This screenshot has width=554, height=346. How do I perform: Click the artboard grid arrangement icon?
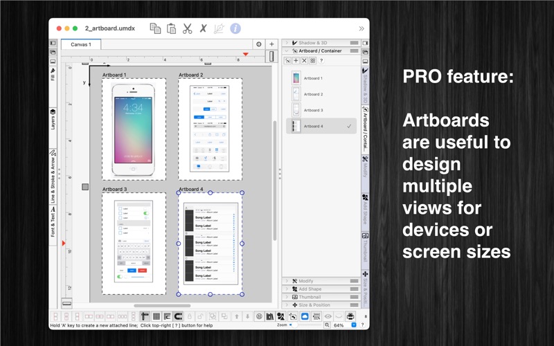pyautogui.click(x=313, y=61)
